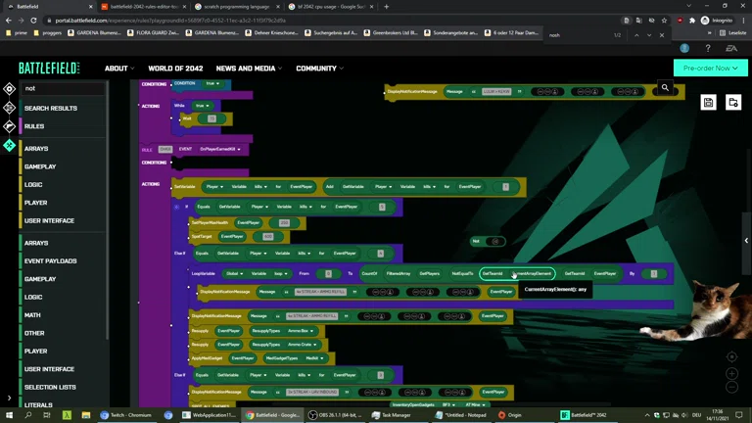The width and height of the screenshot is (752, 423).
Task: Open the Ammo Crate ResupplyTypes dropdown
Action: (x=303, y=345)
